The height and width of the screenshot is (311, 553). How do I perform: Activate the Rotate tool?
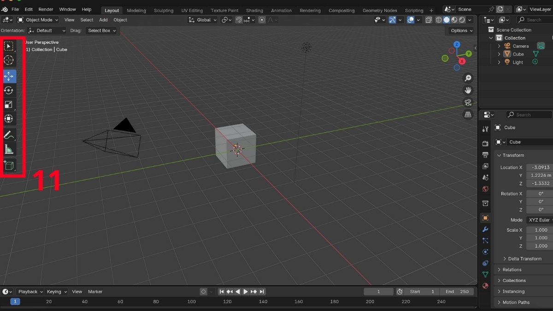click(x=9, y=90)
